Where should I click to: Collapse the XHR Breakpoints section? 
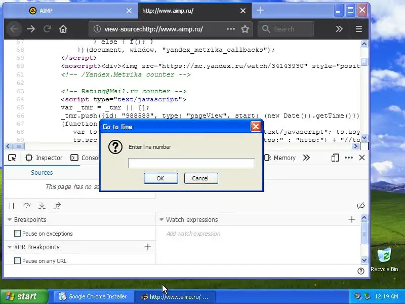pyautogui.click(x=10, y=247)
